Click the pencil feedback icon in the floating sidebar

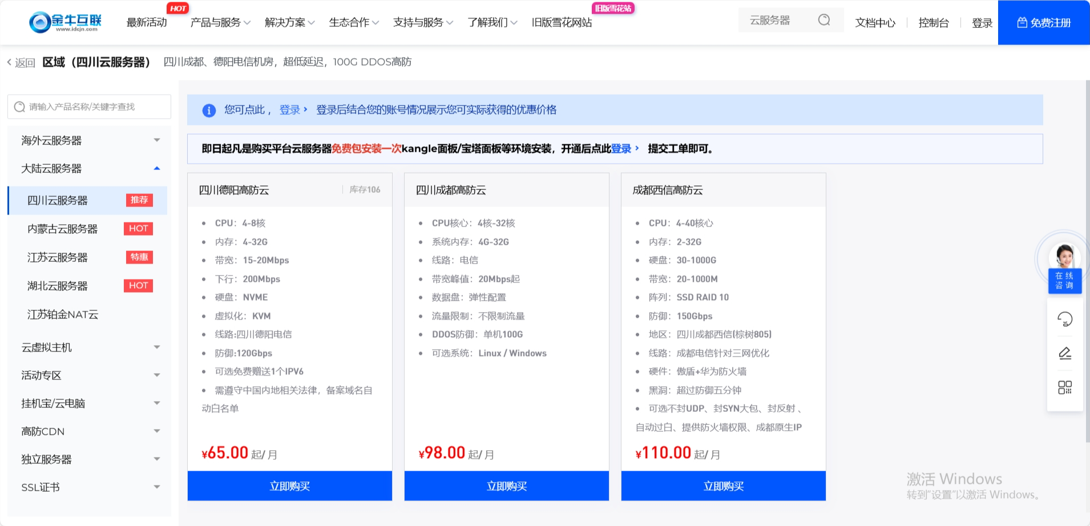(x=1065, y=353)
